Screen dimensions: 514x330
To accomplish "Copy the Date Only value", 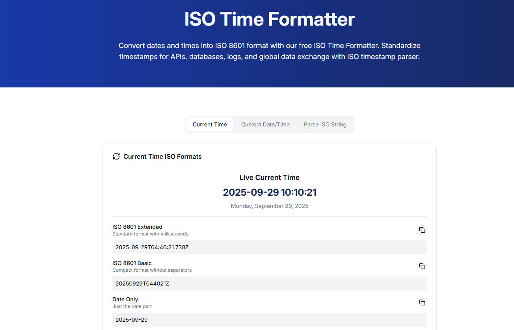I will pos(422,302).
